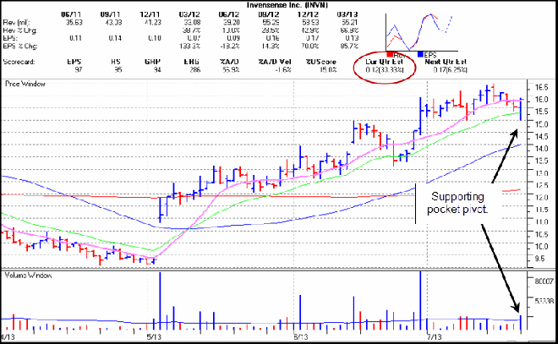Image resolution: width=558 pixels, height=344 pixels.
Task: Select the 12/12 quarter column header
Action: pos(309,14)
